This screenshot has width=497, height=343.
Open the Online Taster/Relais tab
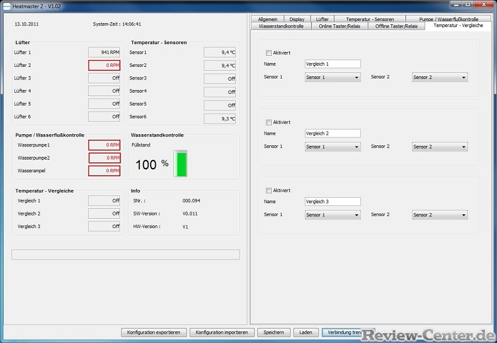[x=340, y=27]
